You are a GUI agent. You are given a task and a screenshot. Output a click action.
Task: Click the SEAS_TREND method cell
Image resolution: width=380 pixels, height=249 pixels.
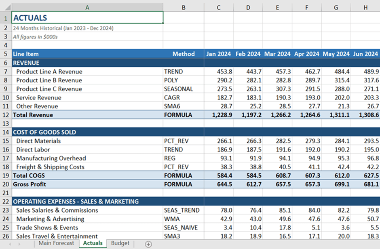click(184, 210)
